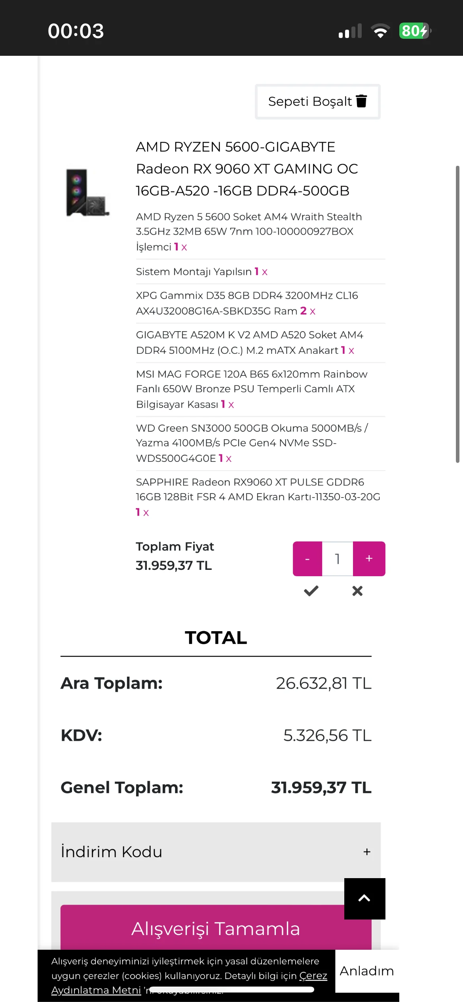Accept cookies with the Anladım button
The height and width of the screenshot is (1002, 463).
point(367,971)
